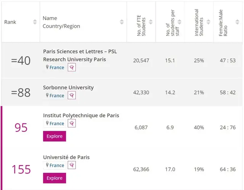
Task: Open France link under Institut Polytechnique de Paris
Action: pyautogui.click(x=57, y=123)
